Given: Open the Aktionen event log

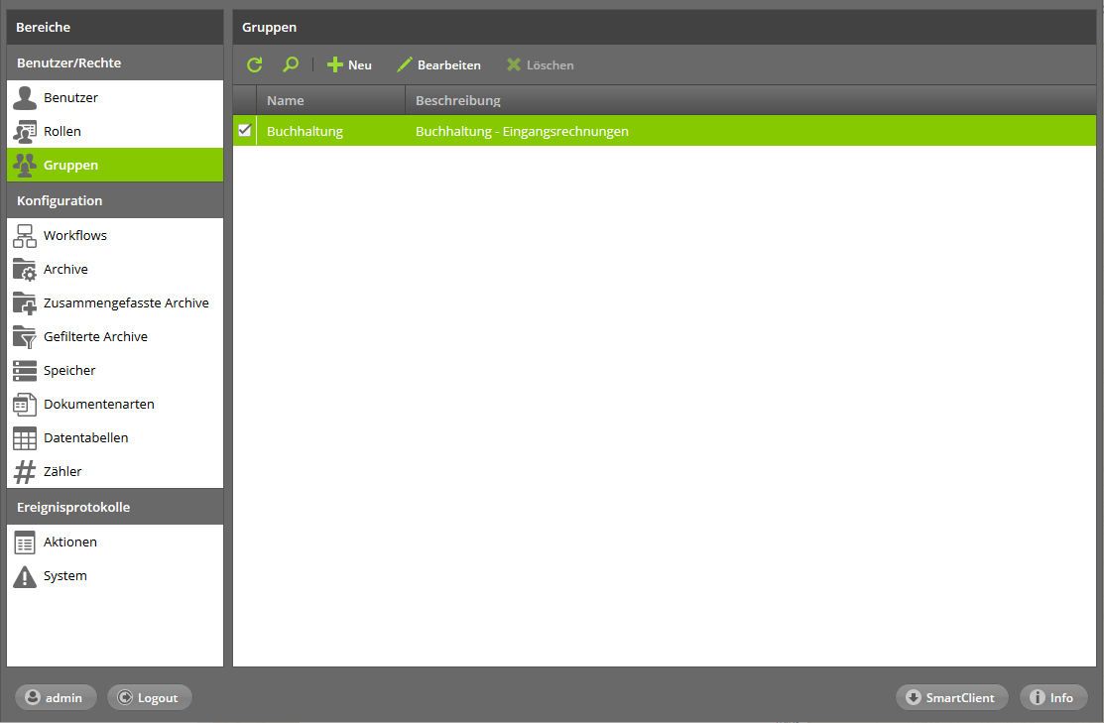Looking at the screenshot, I should pos(115,542).
